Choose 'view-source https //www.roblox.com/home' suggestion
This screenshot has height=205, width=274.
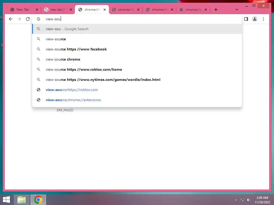click(x=137, y=69)
